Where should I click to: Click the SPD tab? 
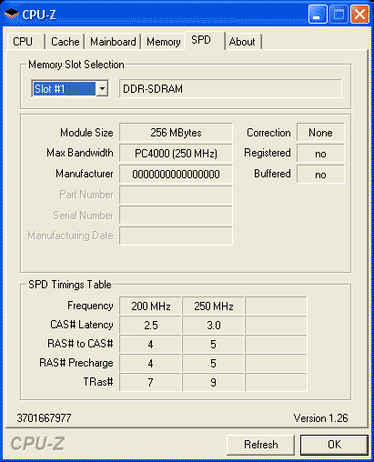point(205,40)
